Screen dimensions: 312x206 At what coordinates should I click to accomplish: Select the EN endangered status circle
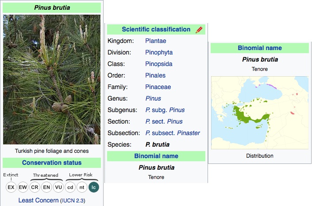[x=46, y=187]
